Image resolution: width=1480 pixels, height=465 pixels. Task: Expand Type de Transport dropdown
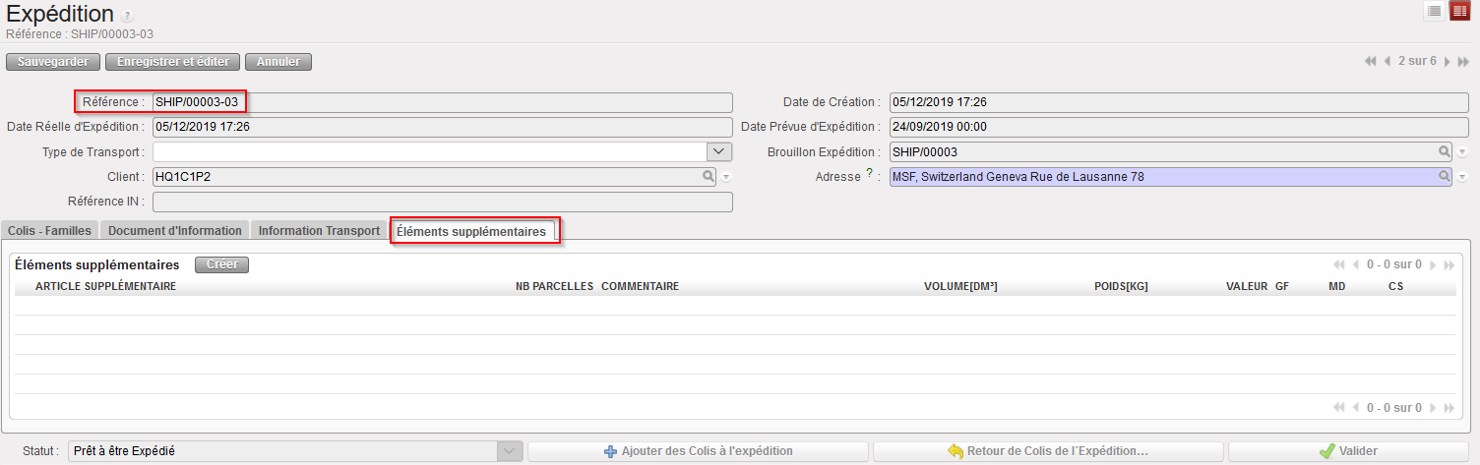pyautogui.click(x=719, y=151)
